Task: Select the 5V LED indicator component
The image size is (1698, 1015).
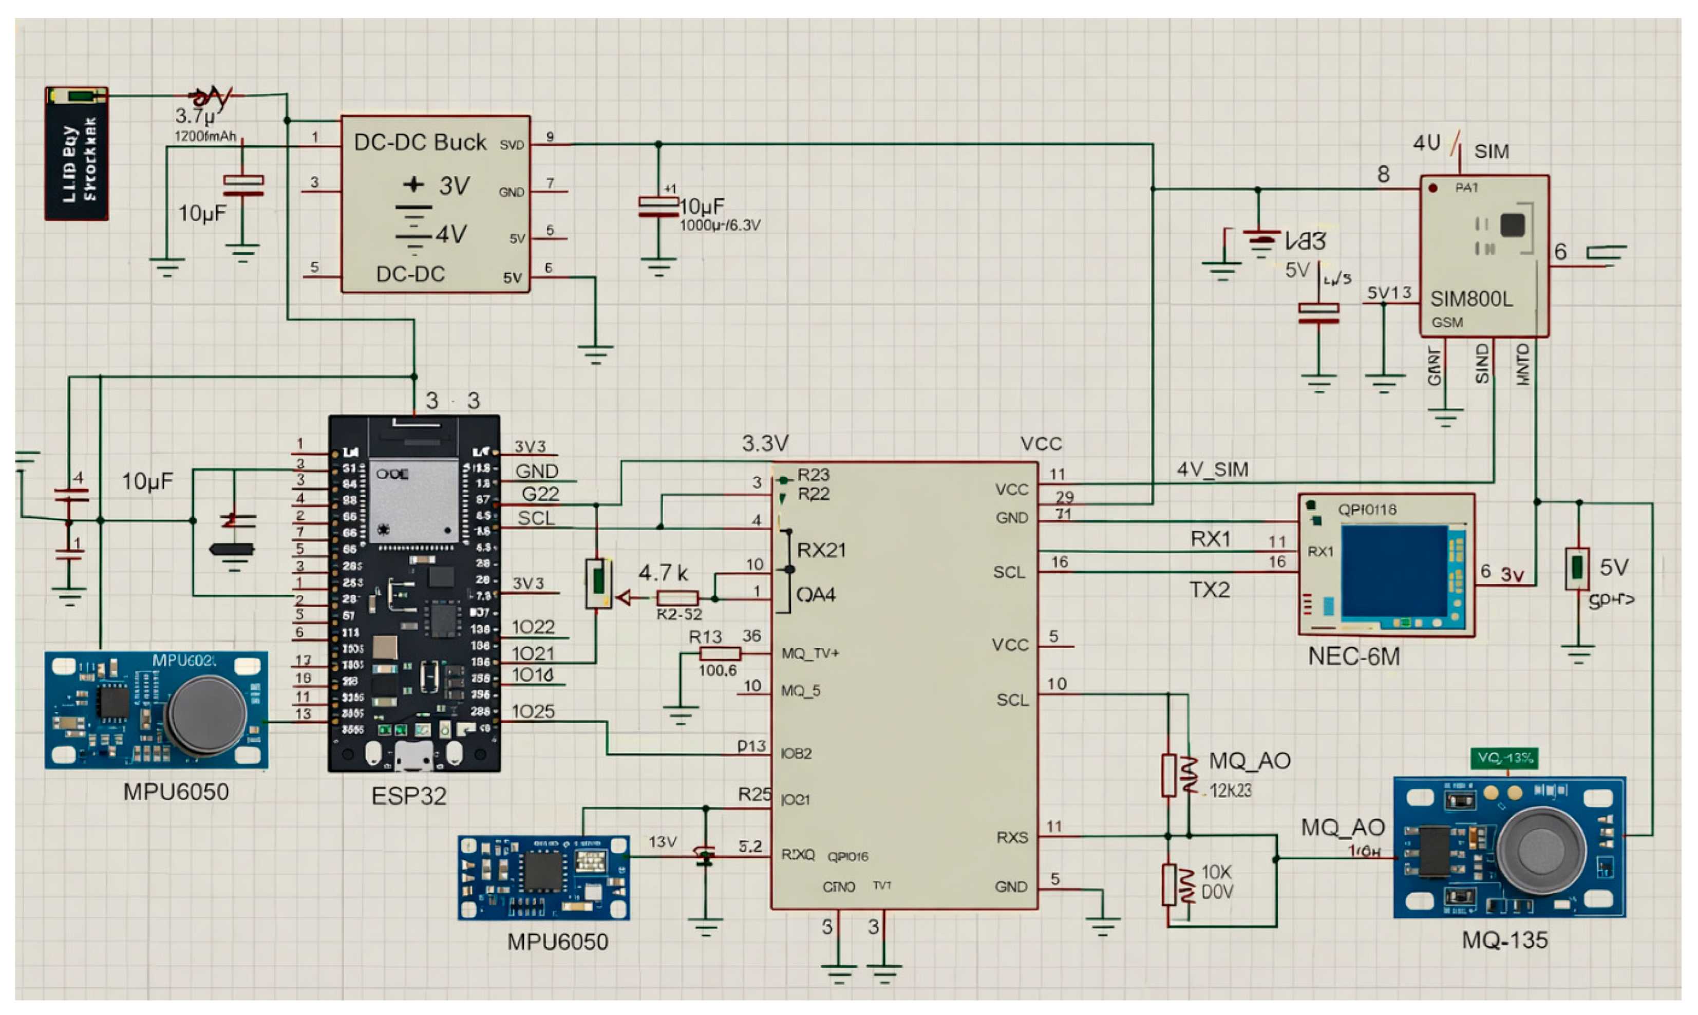Action: click(1577, 568)
